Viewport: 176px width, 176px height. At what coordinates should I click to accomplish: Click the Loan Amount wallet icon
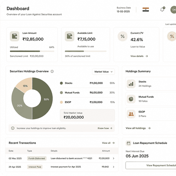[14, 36]
